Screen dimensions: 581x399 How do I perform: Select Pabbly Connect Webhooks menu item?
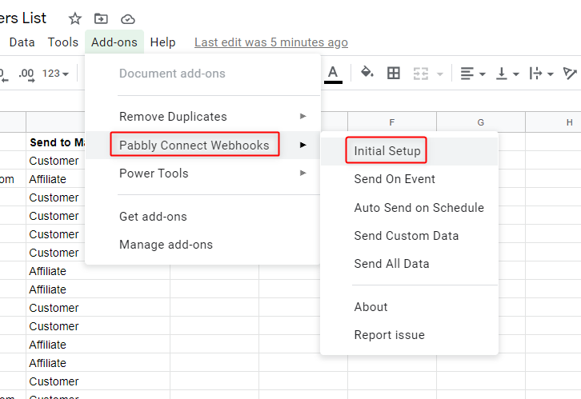point(202,145)
